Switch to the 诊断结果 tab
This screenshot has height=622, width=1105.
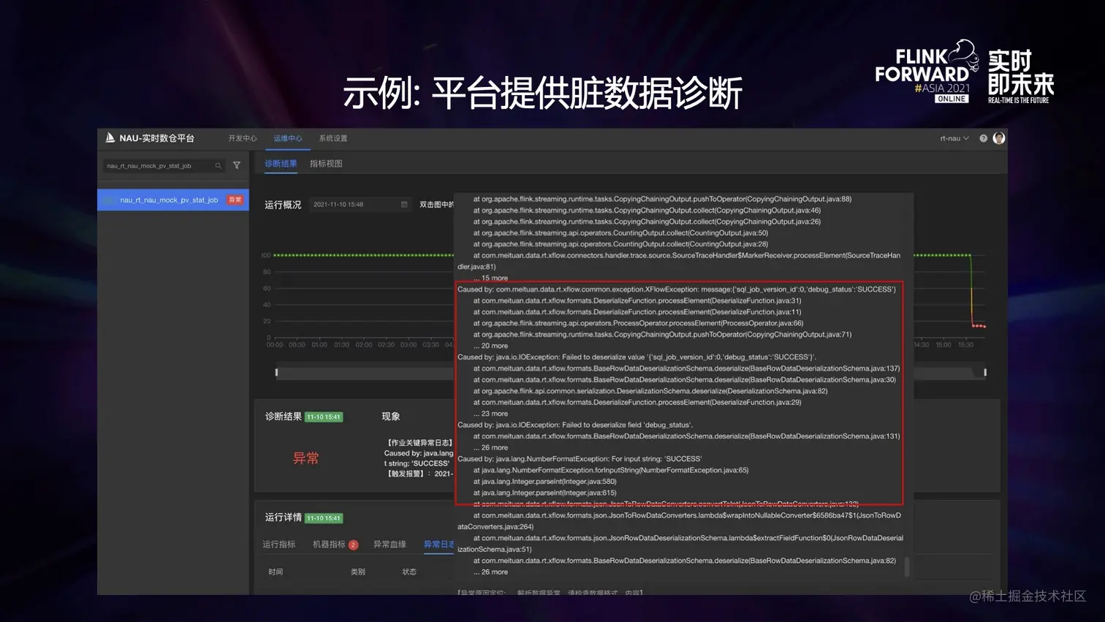coord(281,164)
